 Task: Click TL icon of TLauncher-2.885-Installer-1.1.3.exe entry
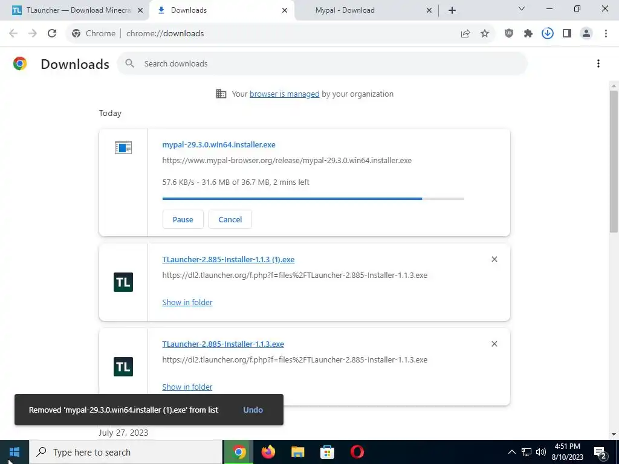pyautogui.click(x=123, y=367)
